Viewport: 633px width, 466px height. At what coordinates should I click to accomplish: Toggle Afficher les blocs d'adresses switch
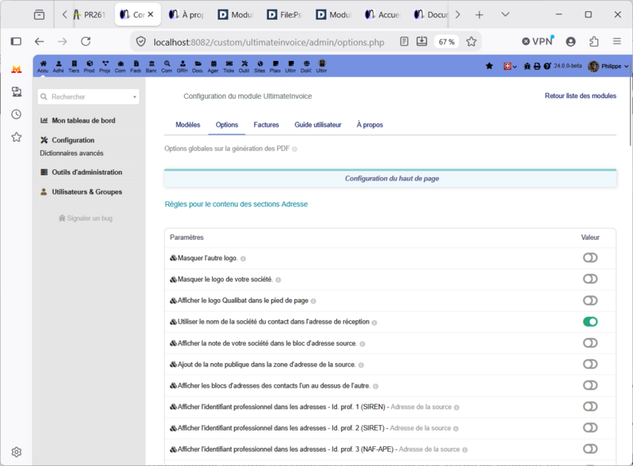pyautogui.click(x=590, y=385)
